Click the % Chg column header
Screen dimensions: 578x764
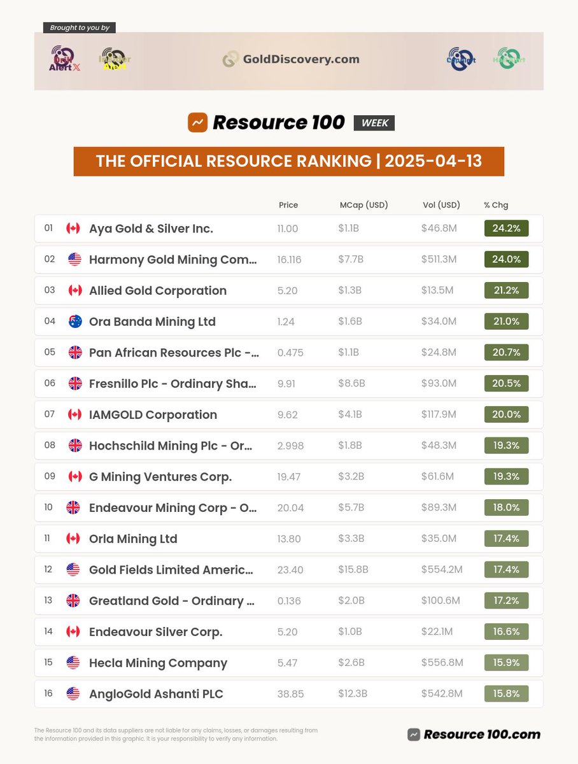click(496, 205)
